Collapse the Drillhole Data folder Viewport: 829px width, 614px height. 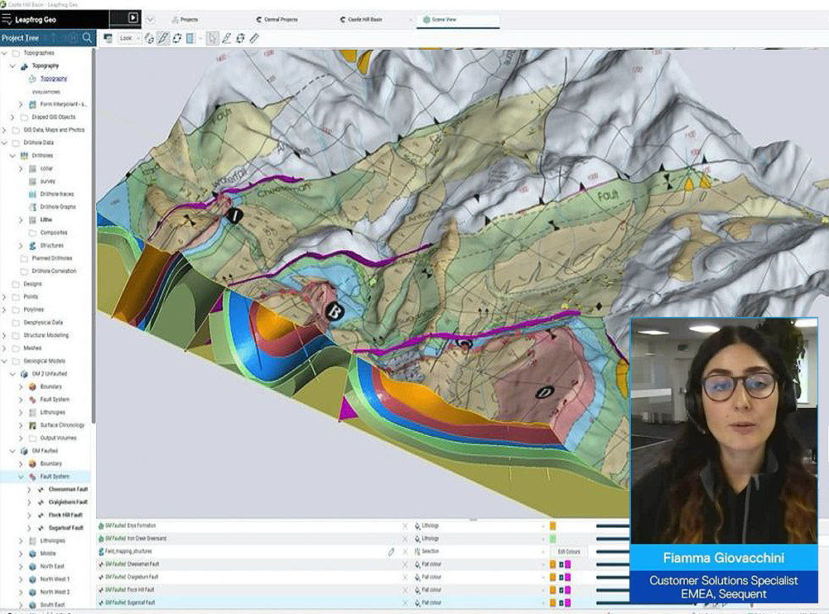point(4,142)
